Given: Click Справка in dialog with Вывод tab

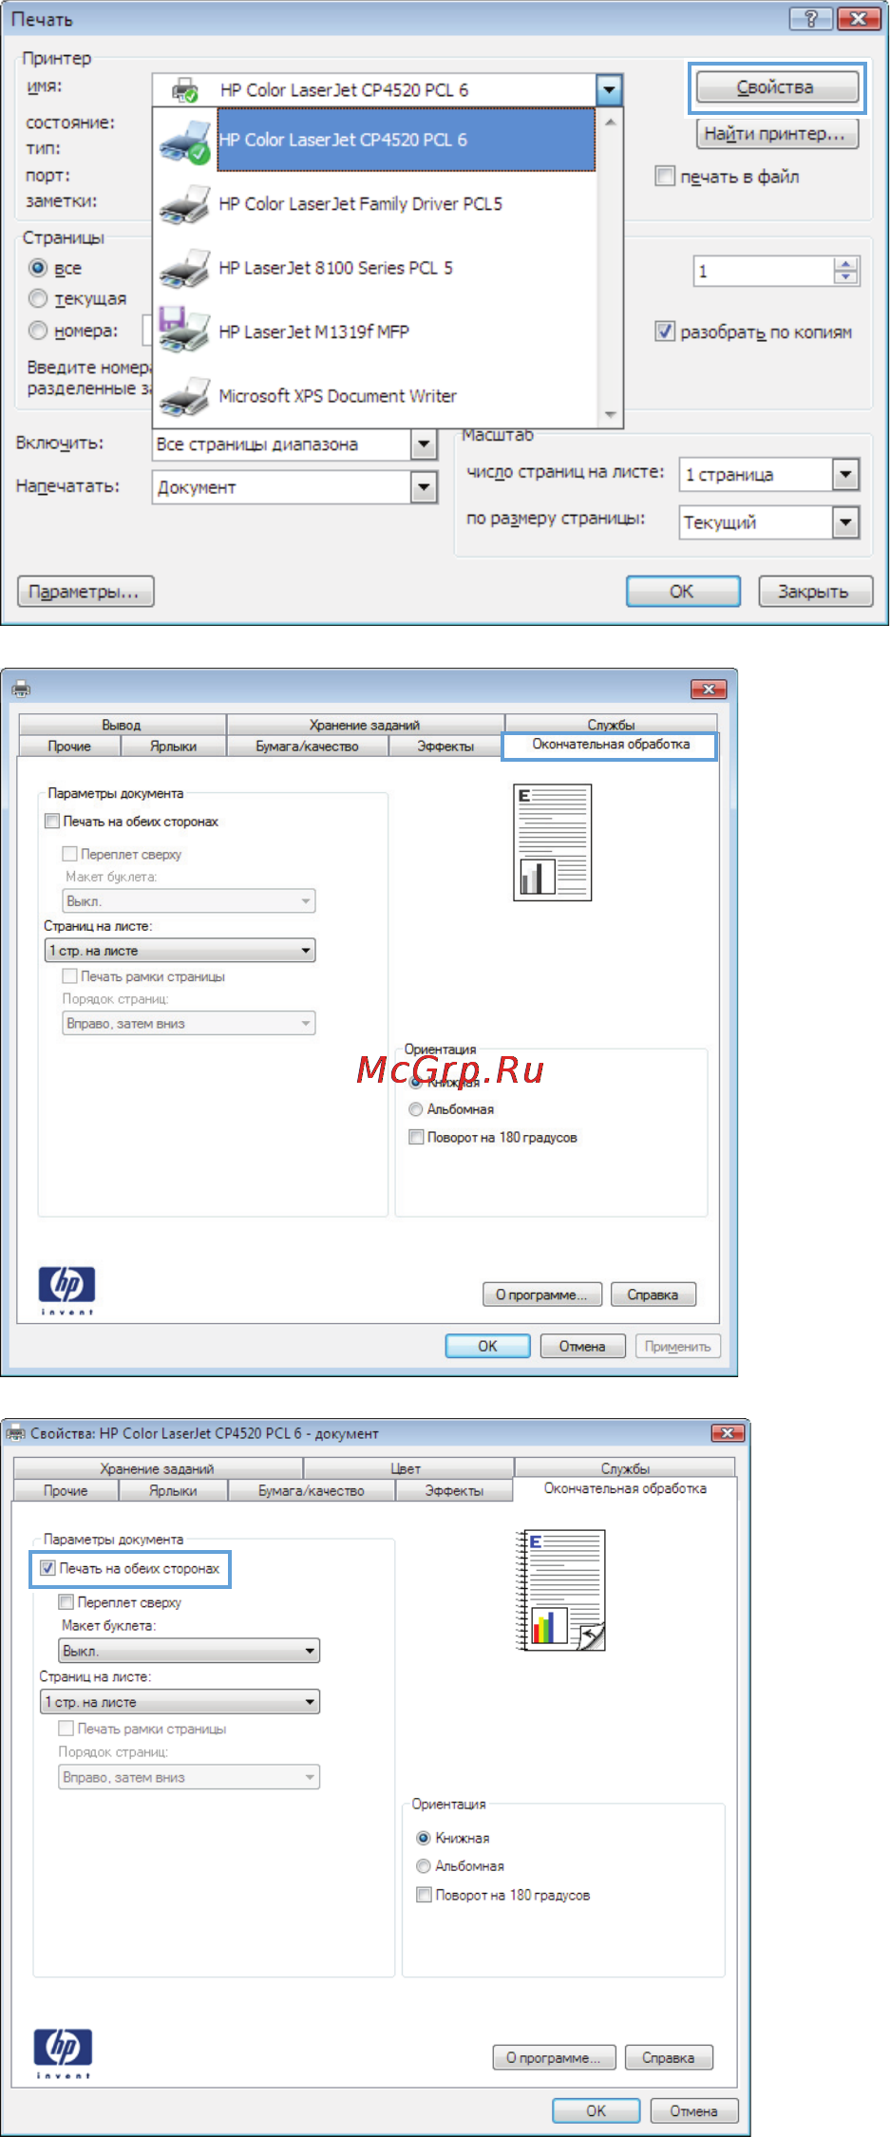Looking at the screenshot, I should pyautogui.click(x=653, y=1295).
